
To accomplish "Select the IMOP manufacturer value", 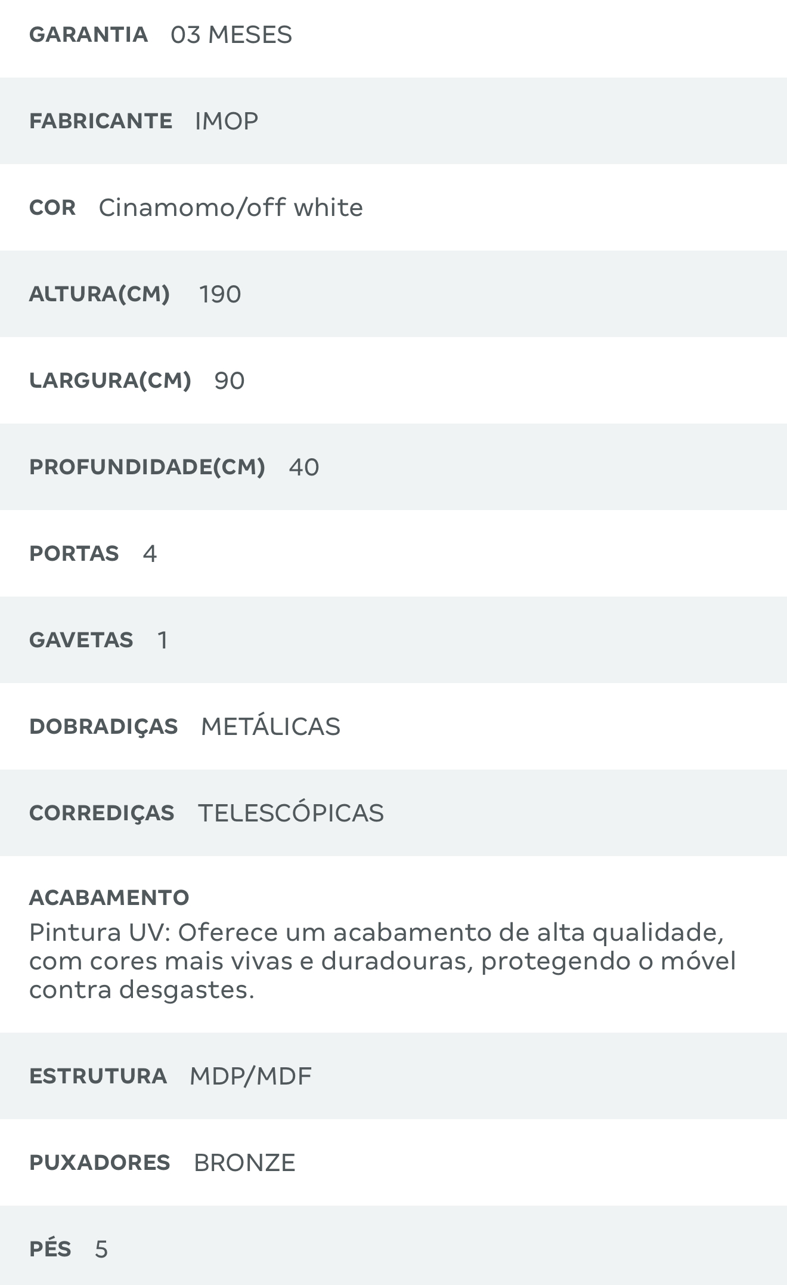I will click(227, 121).
